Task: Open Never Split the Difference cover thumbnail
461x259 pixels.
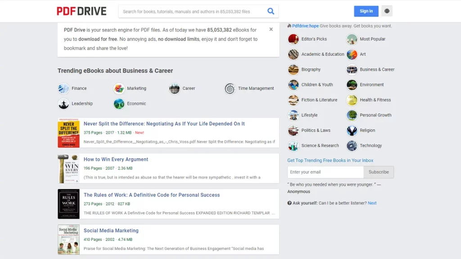Action: tap(68, 133)
